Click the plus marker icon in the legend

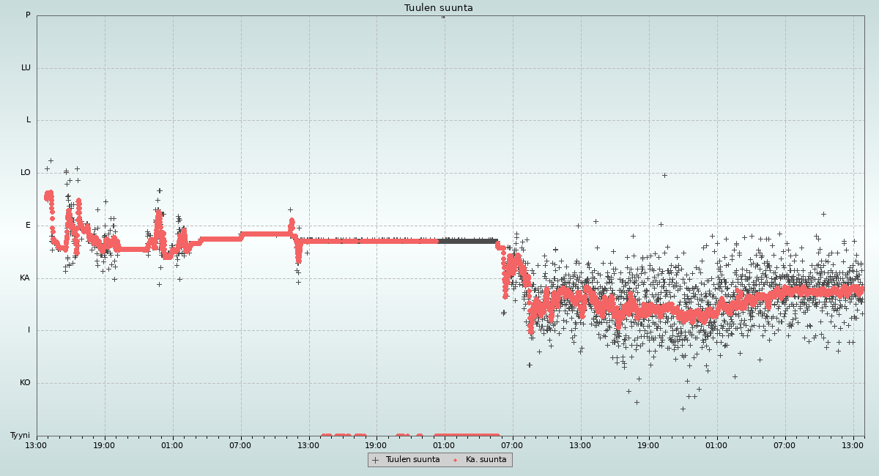tap(376, 460)
